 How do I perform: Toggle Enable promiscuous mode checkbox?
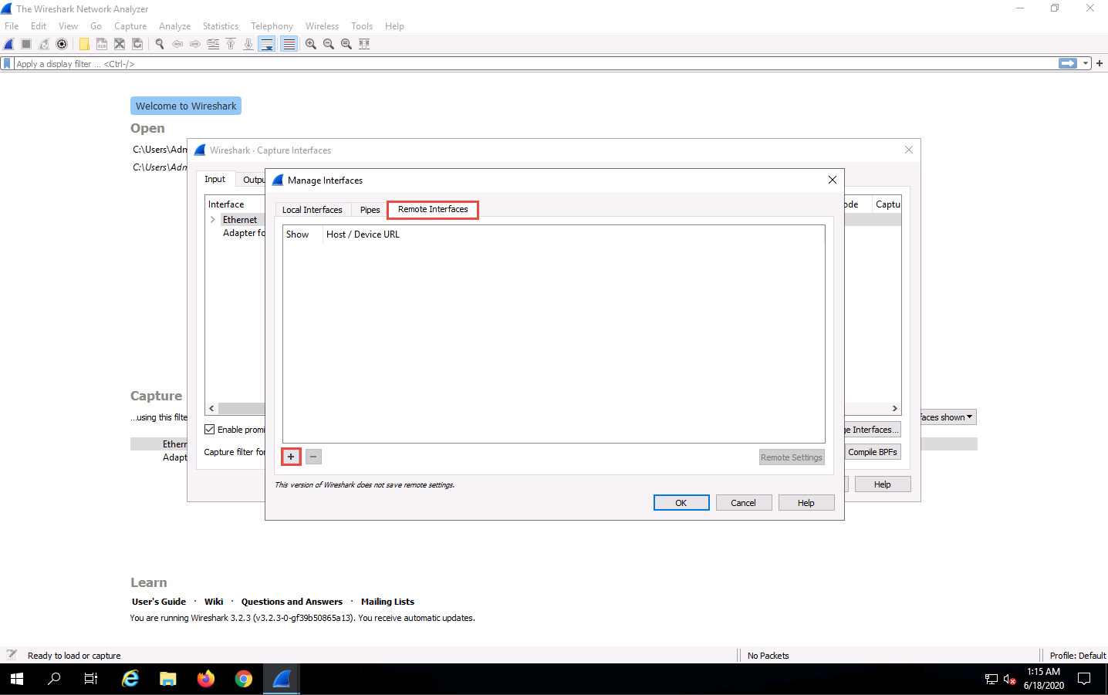coord(209,430)
